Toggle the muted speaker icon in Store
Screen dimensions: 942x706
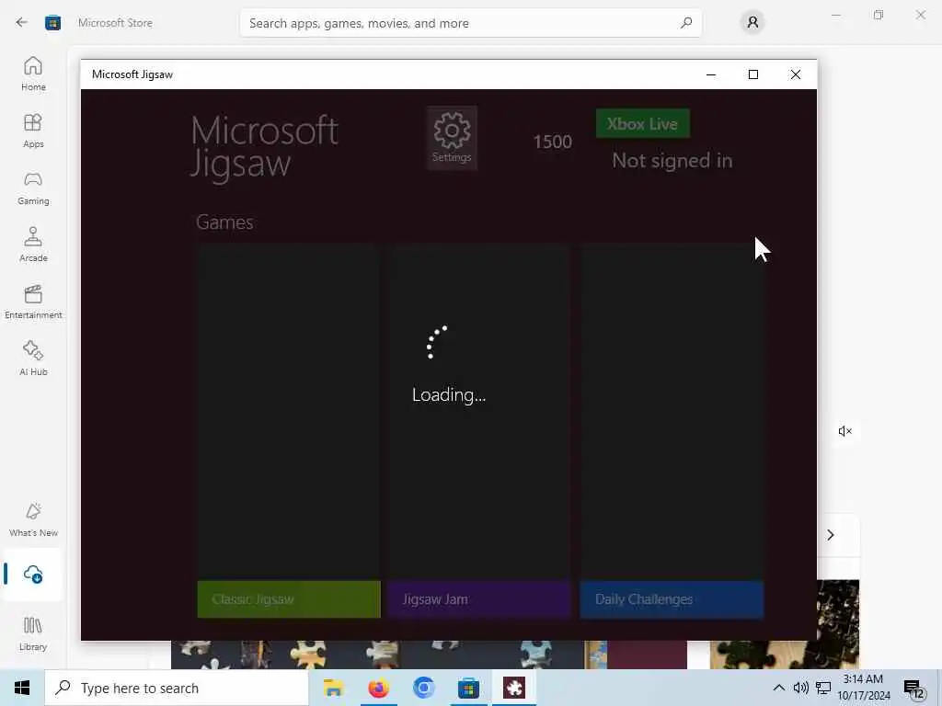click(844, 431)
